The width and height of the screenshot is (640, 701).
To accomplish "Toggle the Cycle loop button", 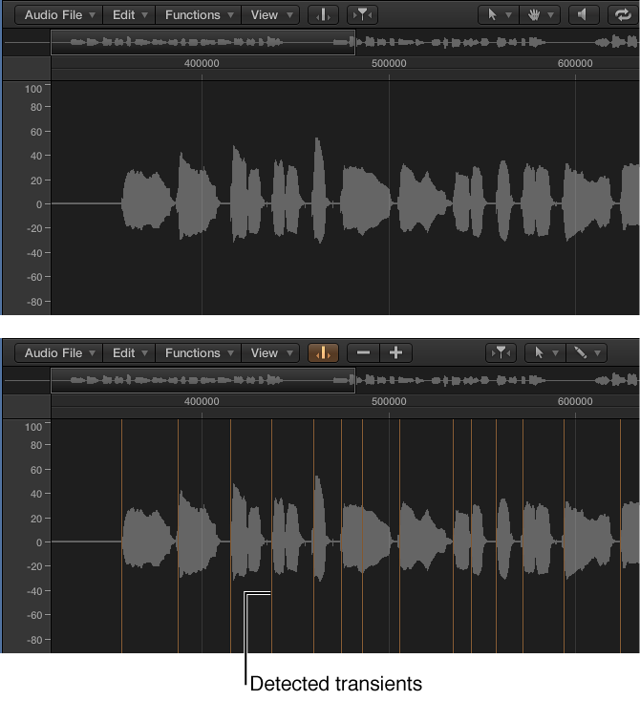I will (623, 15).
